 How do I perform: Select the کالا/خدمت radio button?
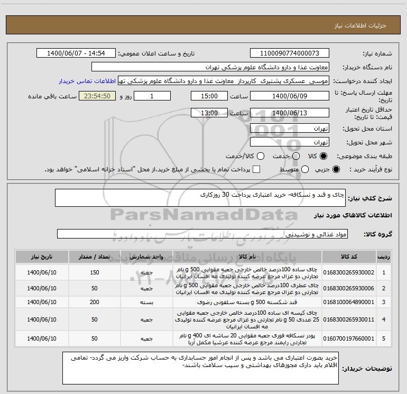click(261, 156)
